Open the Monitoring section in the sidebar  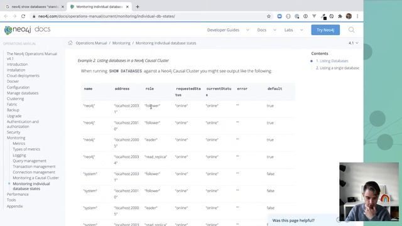point(16,138)
